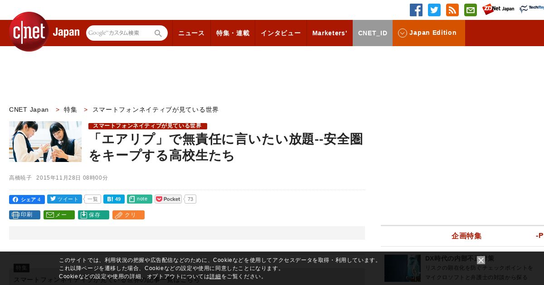Click the red series category label
Screen dimensions: 544x285
[148, 126]
